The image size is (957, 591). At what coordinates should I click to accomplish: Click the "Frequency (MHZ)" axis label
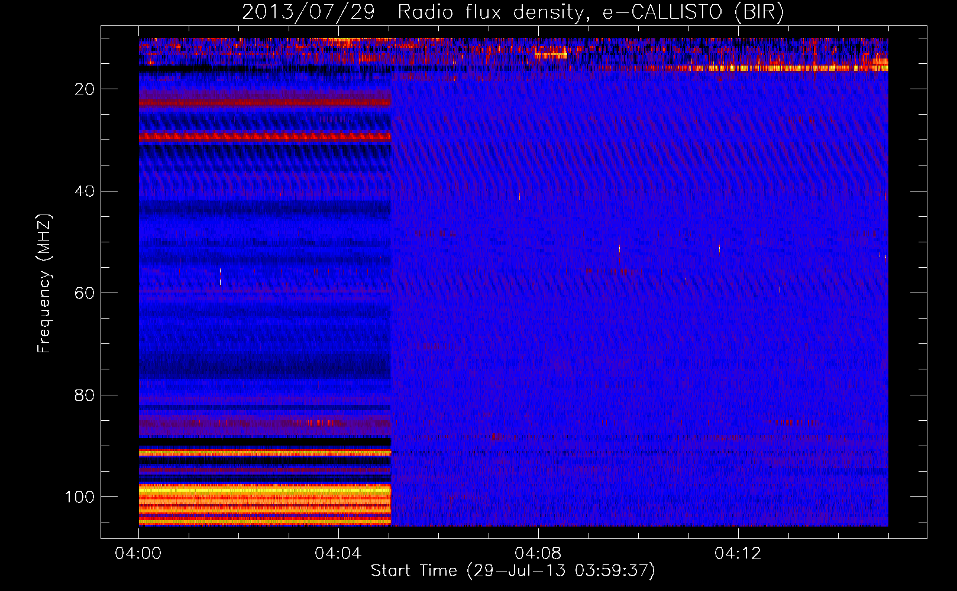(44, 284)
